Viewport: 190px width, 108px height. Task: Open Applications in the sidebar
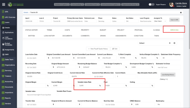pyautogui.click(x=8, y=33)
